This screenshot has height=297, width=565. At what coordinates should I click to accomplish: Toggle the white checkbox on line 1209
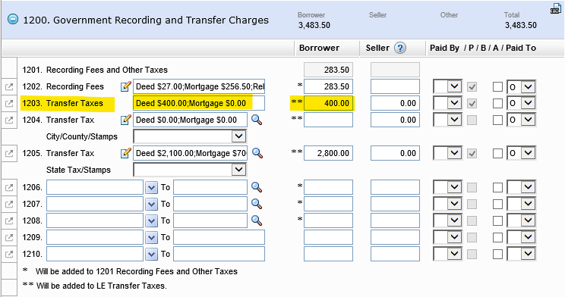(497, 237)
